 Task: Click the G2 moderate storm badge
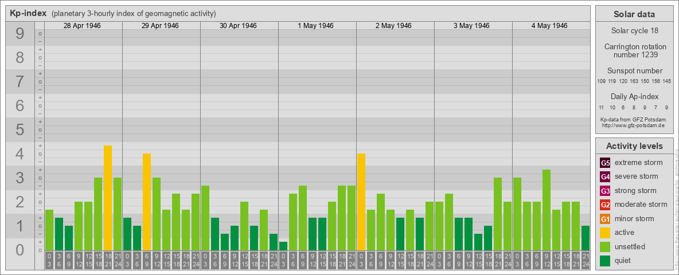coord(606,205)
